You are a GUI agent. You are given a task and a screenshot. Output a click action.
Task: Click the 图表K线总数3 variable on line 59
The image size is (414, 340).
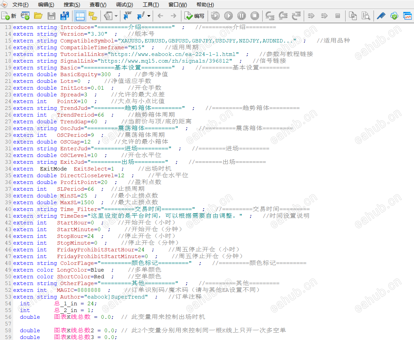tap(74, 337)
